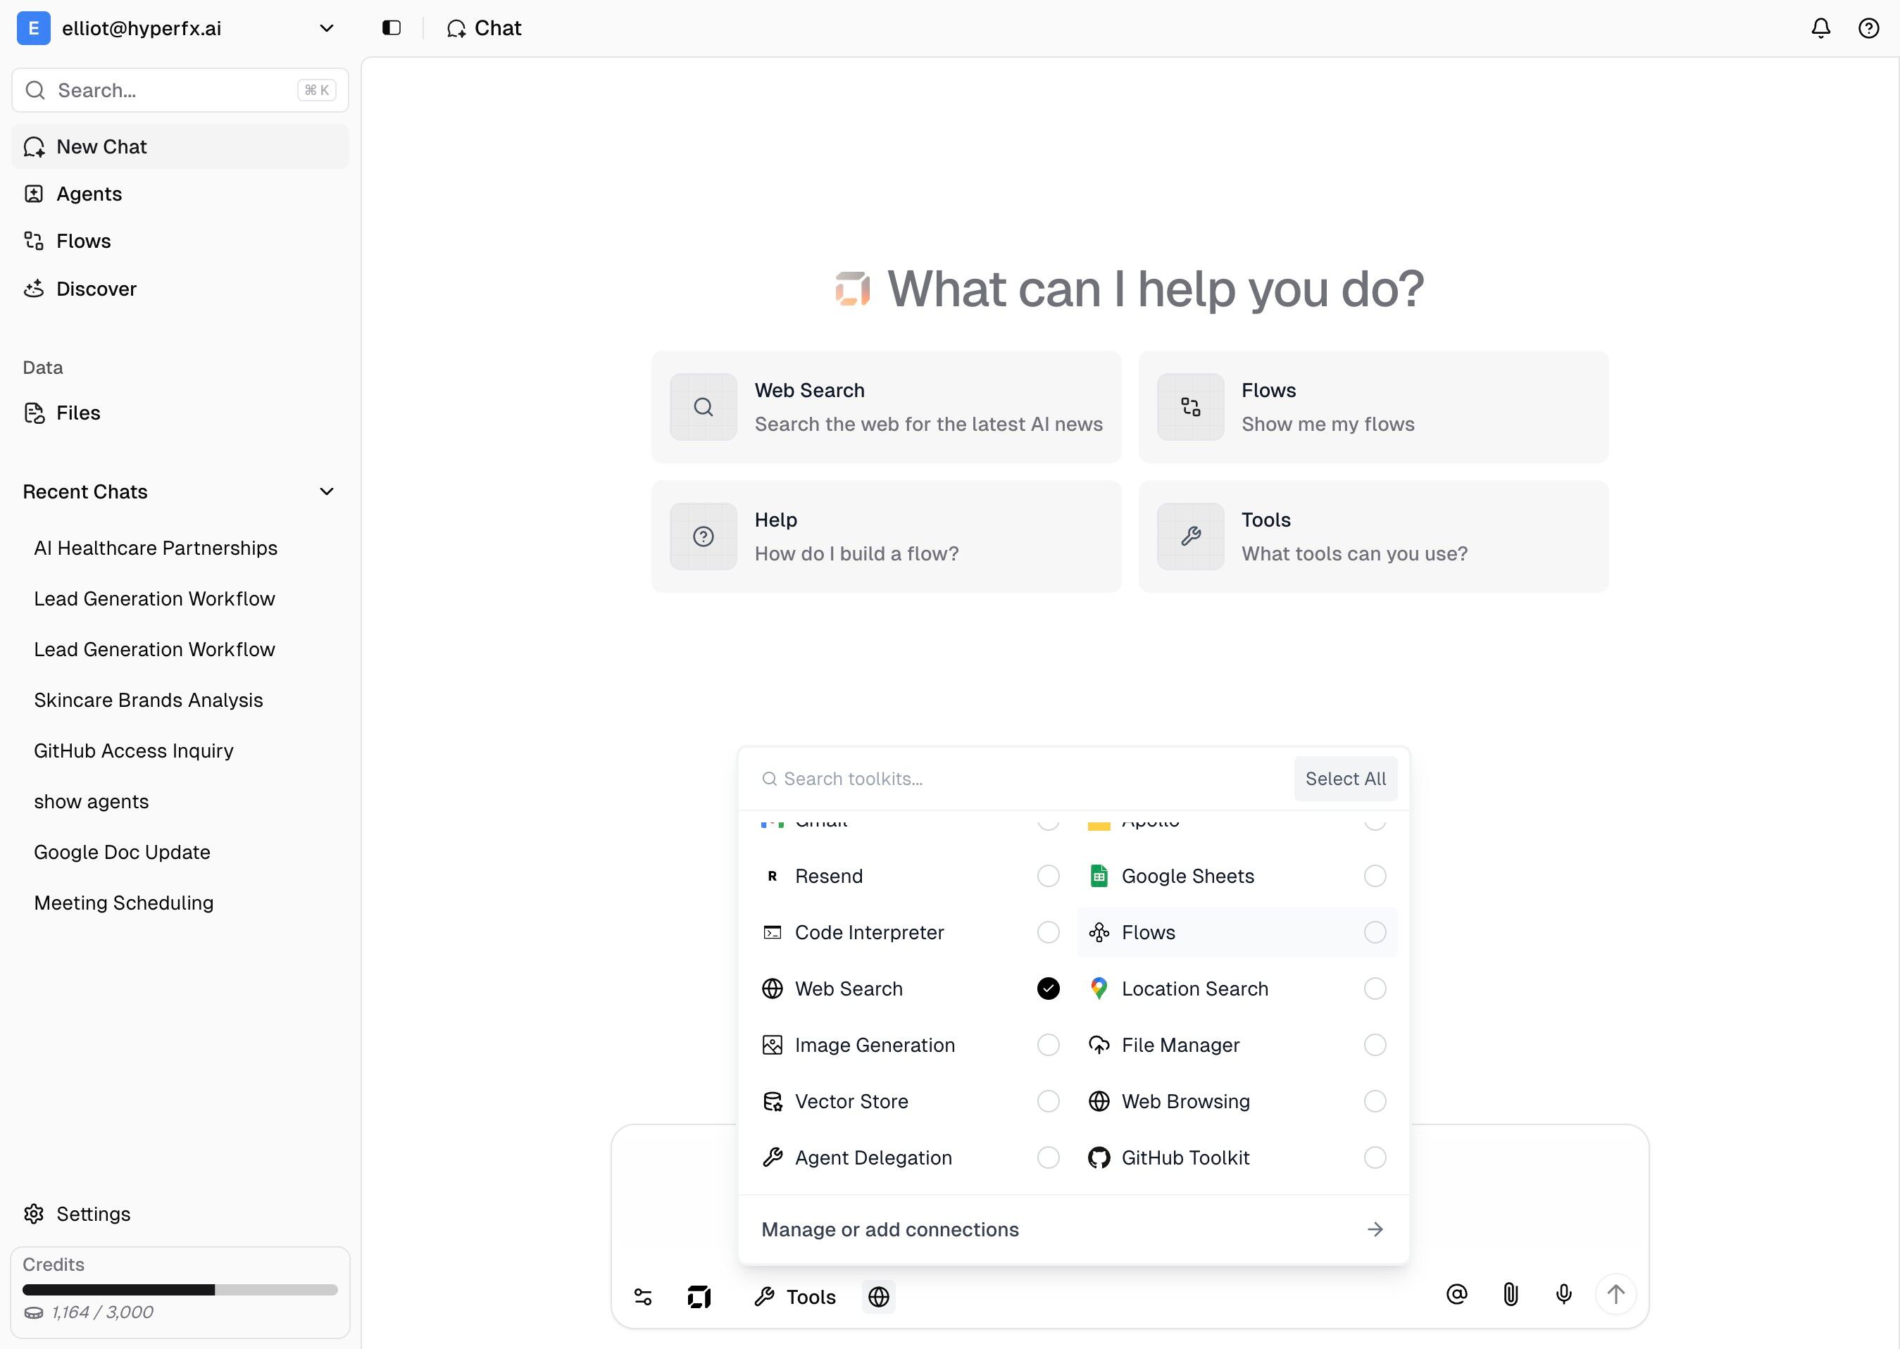This screenshot has height=1349, width=1900.
Task: Open AI Healthcare Partnerships chat
Action: (156, 548)
